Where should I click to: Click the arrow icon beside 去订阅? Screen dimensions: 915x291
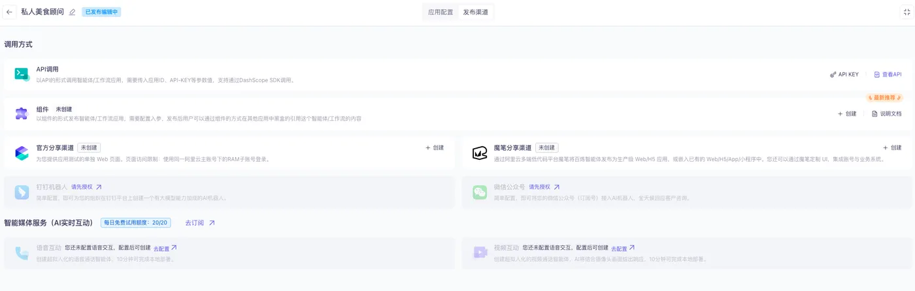pos(212,222)
